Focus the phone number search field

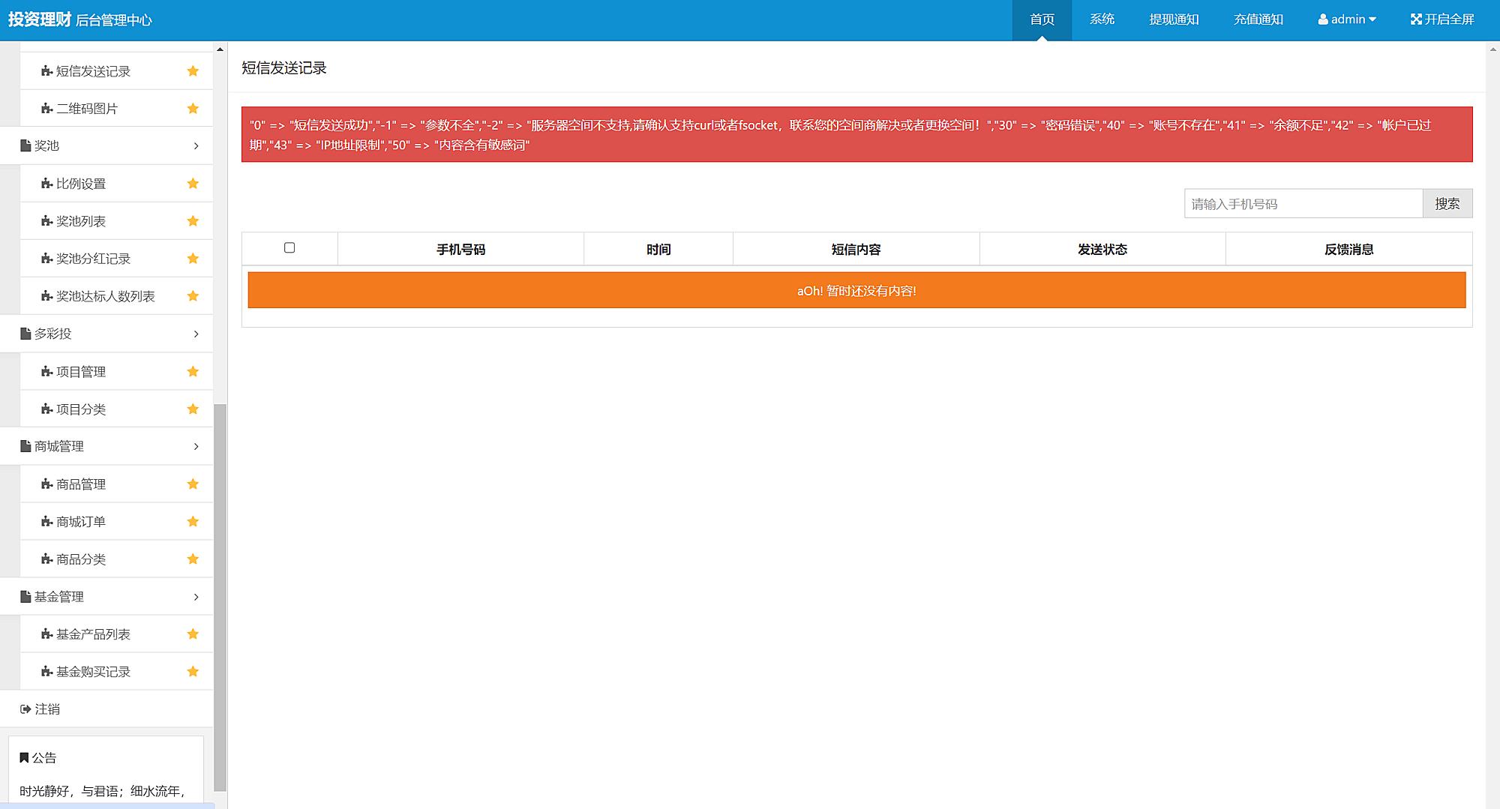pos(1303,204)
